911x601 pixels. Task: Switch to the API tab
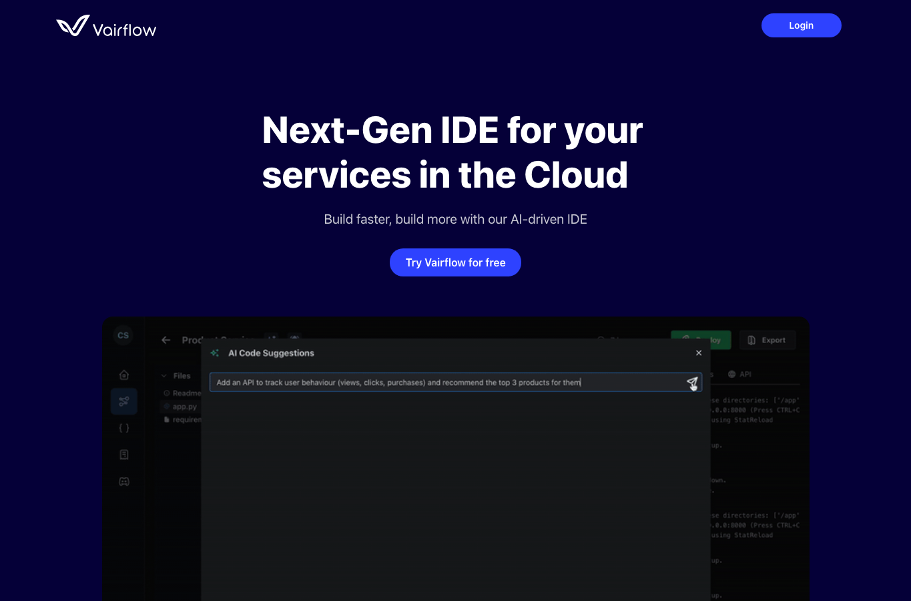pos(739,375)
